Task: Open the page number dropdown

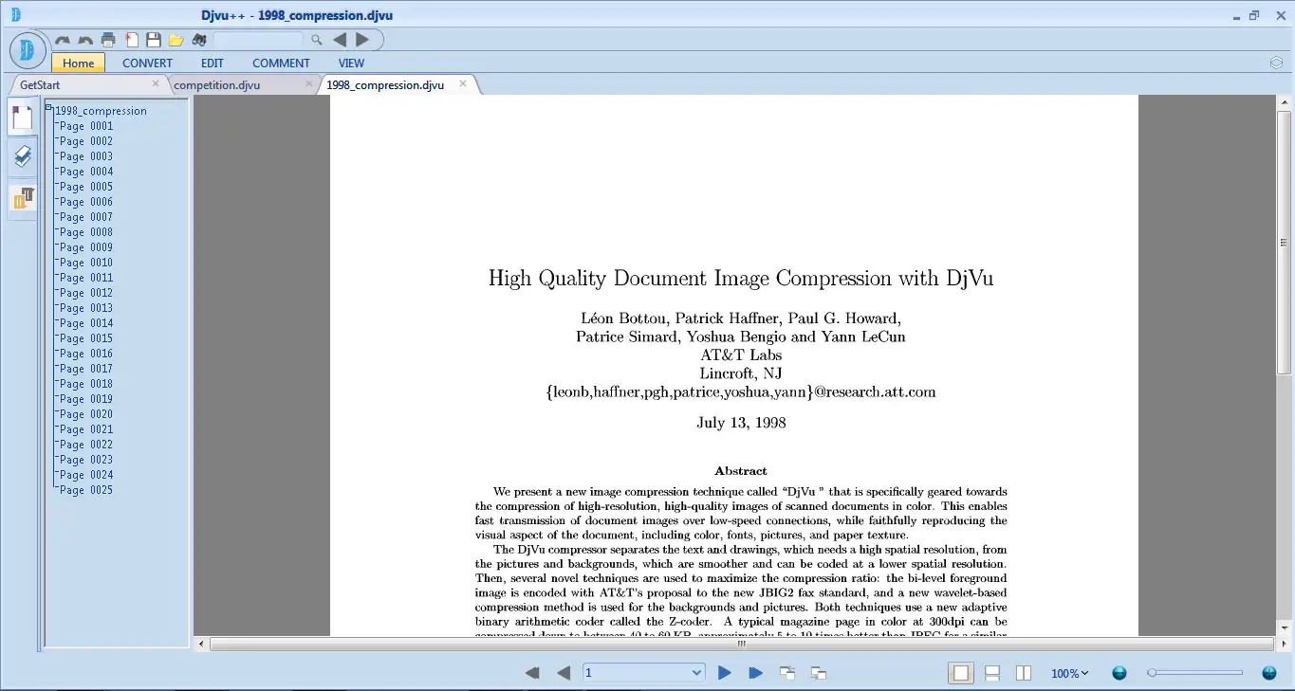Action: [x=697, y=673]
